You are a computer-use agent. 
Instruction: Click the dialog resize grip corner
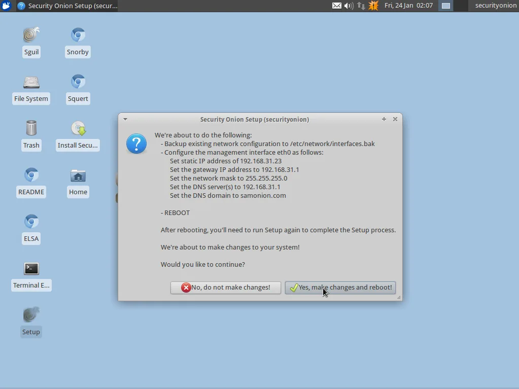point(399,297)
